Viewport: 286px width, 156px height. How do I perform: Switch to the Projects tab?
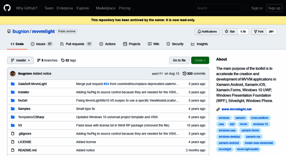pyautogui.click(x=132, y=44)
